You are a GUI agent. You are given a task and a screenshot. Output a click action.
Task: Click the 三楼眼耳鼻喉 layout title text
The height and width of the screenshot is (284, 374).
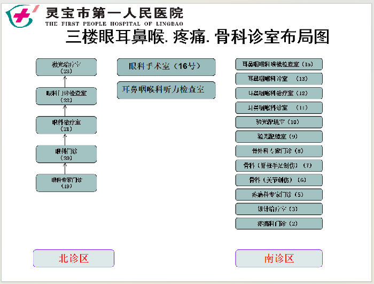tap(197, 36)
